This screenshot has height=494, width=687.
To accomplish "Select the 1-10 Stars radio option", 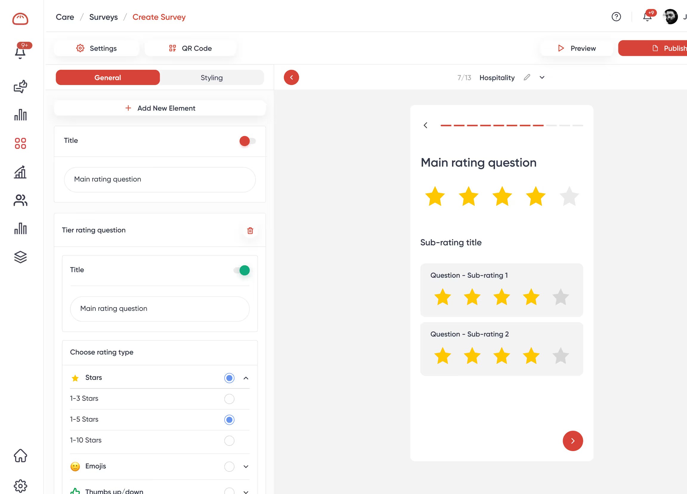I will pos(229,440).
